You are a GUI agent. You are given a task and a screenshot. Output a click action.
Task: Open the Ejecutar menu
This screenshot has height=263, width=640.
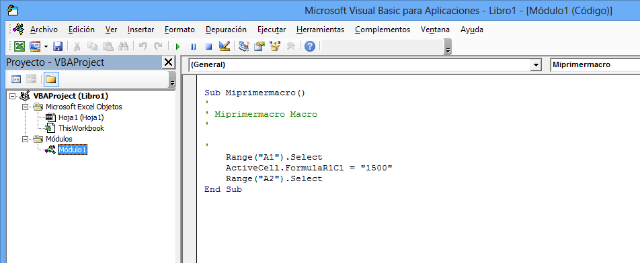tap(272, 30)
